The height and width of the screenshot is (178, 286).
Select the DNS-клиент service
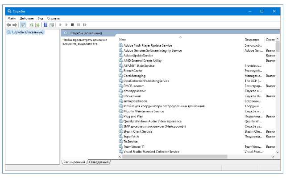pyautogui.click(x=132, y=96)
